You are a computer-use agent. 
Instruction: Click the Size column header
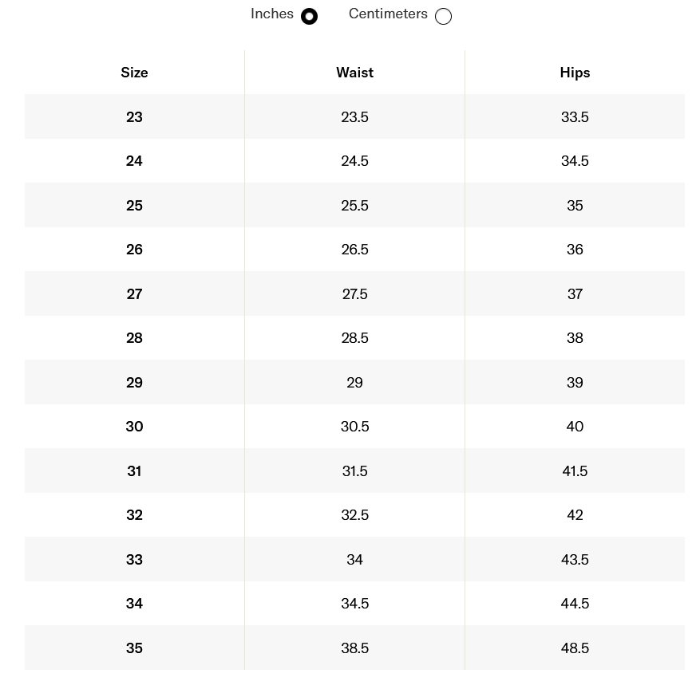[x=134, y=73]
